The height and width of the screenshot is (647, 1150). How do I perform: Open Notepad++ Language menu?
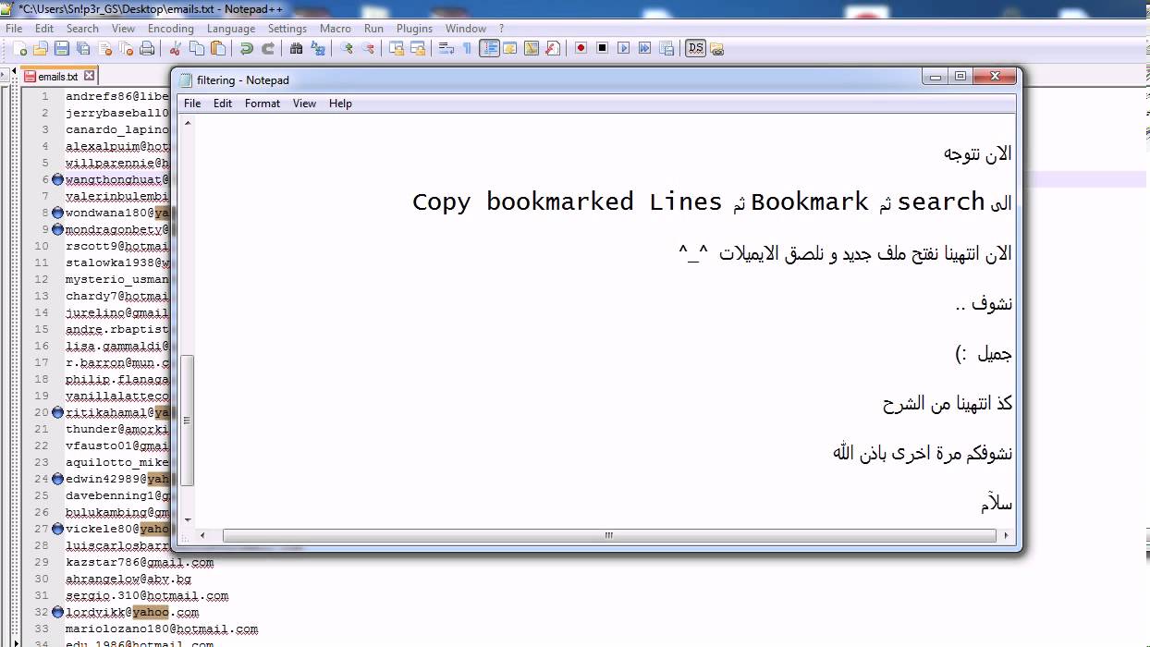pos(231,29)
